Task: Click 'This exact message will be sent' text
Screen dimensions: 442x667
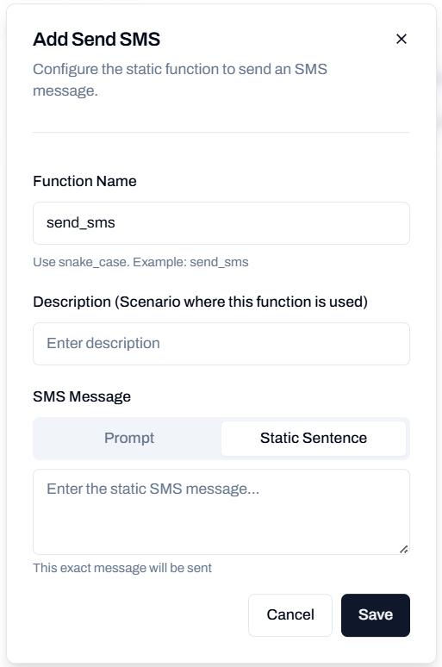Action: click(x=122, y=568)
